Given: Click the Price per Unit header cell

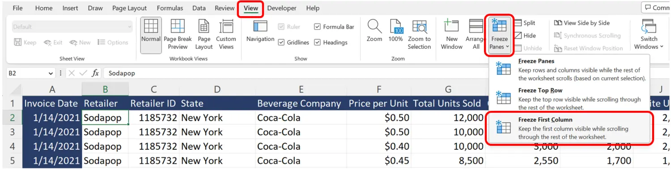Looking at the screenshot, I should pyautogui.click(x=378, y=103).
